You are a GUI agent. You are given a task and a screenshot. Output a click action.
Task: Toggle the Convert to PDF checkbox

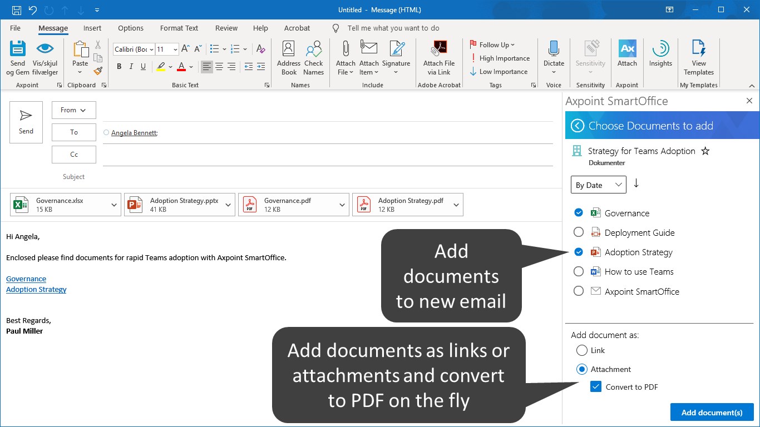[596, 387]
